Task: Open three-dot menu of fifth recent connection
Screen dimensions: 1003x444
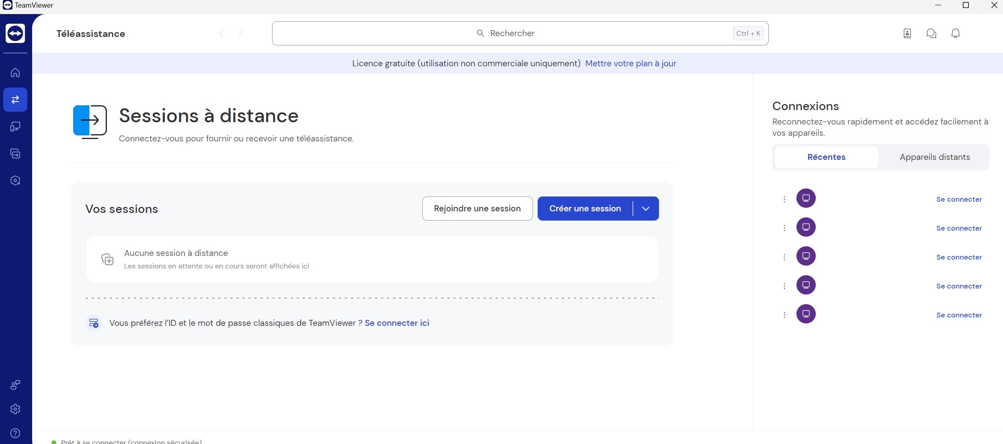Action: [784, 315]
